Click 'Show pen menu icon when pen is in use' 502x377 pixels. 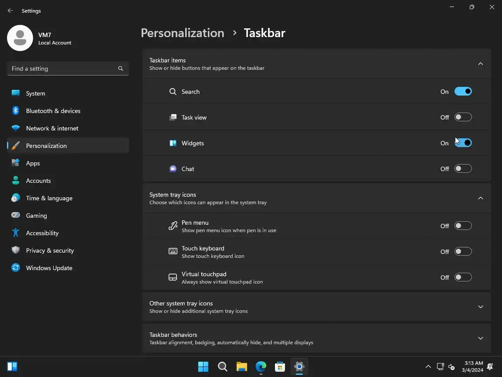click(229, 230)
